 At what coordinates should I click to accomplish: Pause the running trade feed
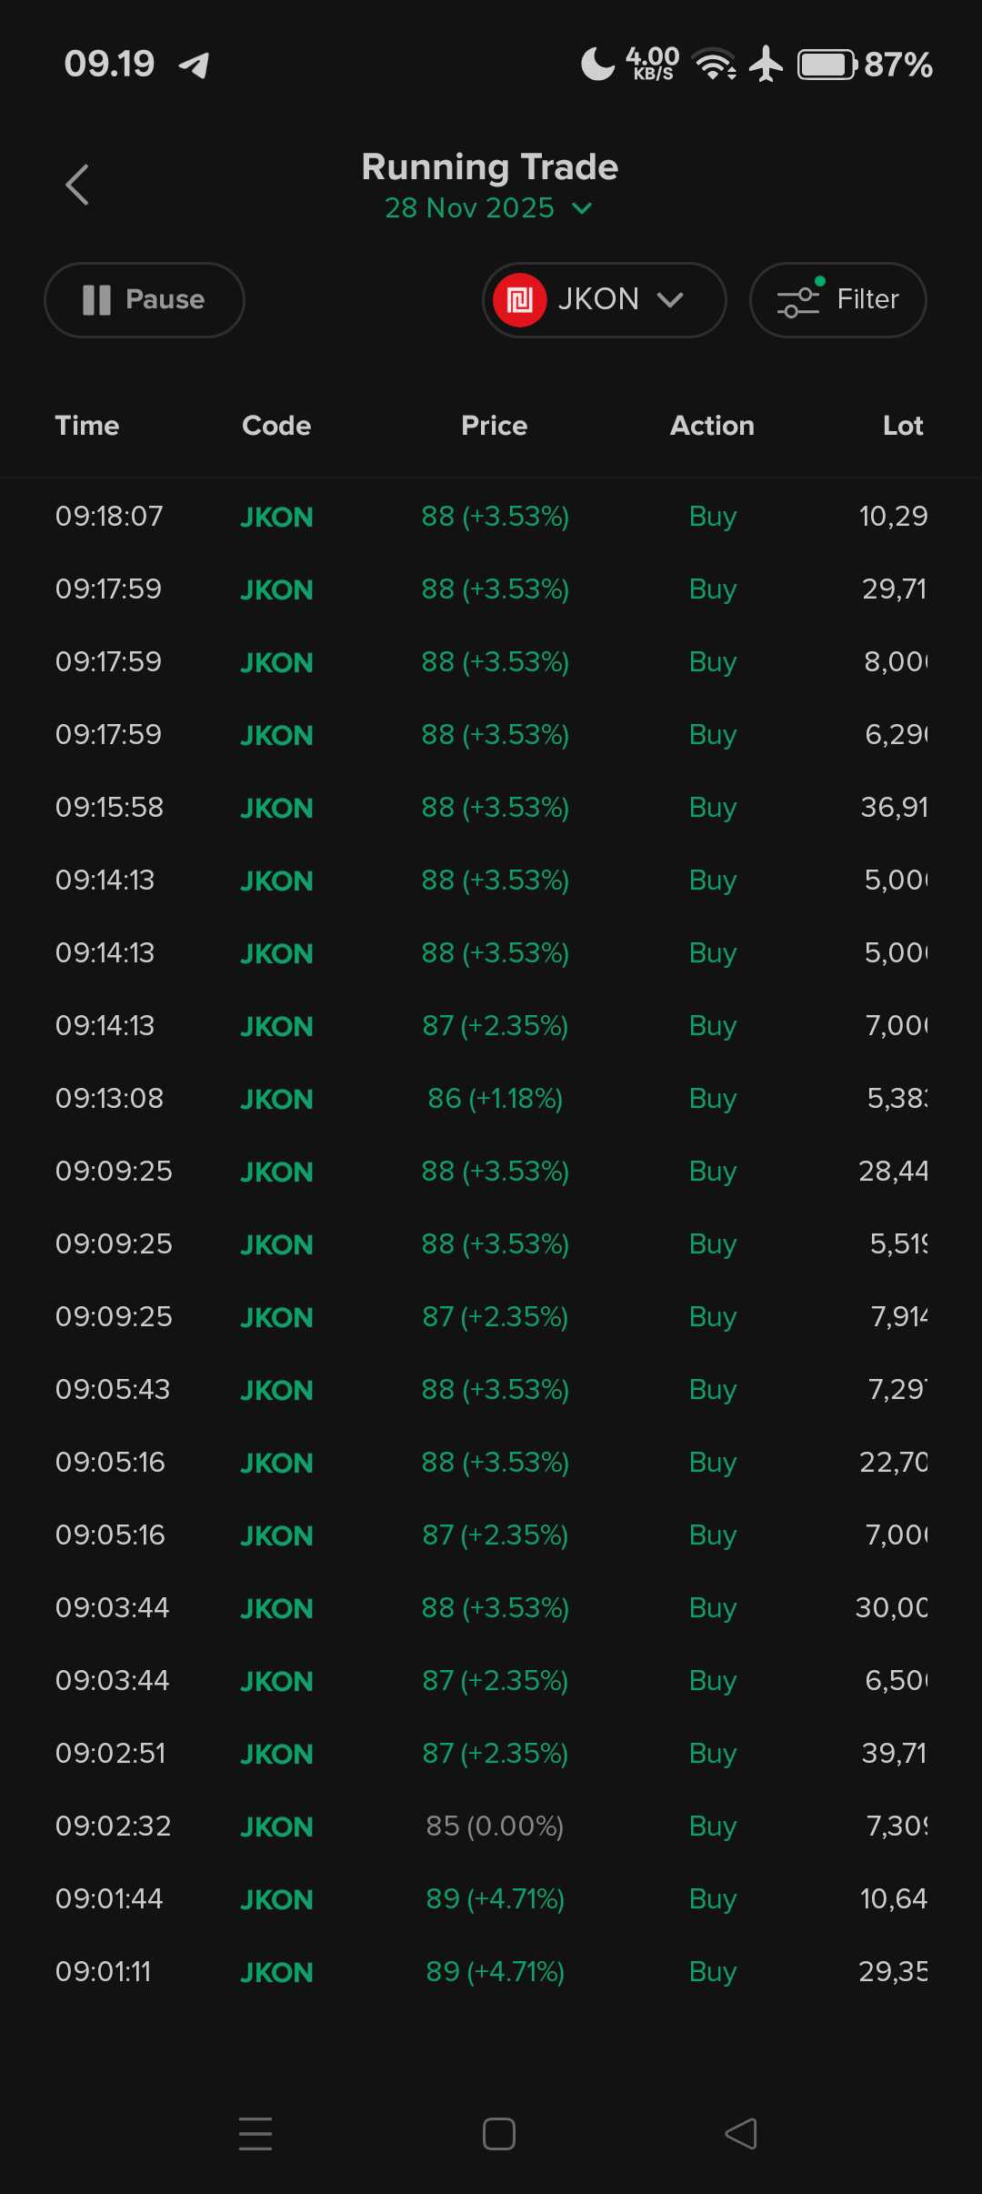pyautogui.click(x=144, y=300)
